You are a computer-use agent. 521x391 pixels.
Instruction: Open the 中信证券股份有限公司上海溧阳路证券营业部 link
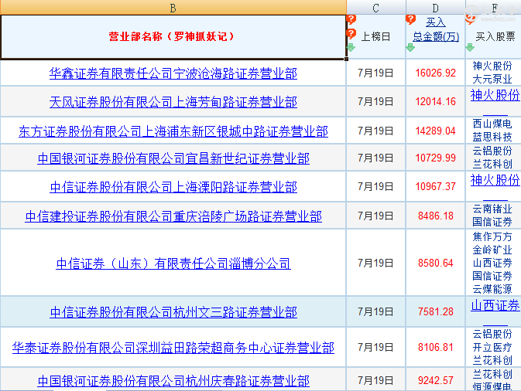coord(173,187)
